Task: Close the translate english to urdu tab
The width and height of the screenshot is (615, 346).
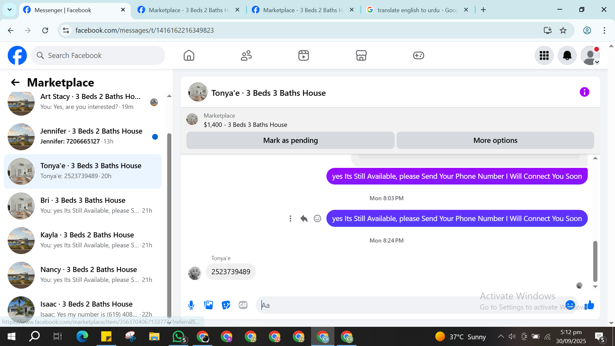Action: click(x=466, y=10)
